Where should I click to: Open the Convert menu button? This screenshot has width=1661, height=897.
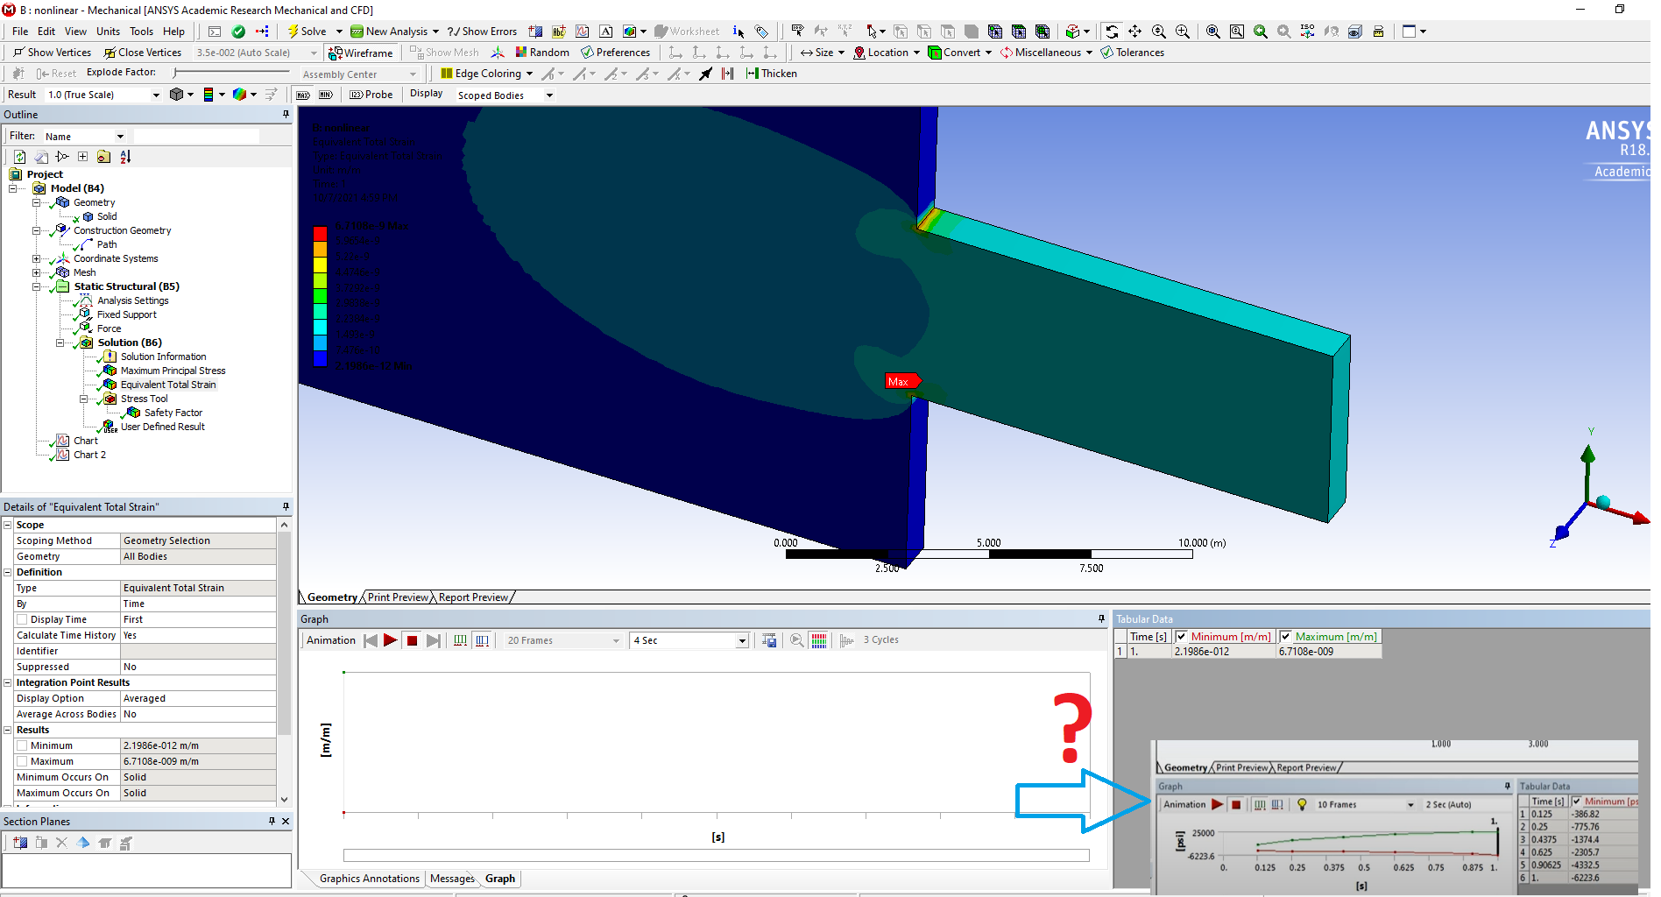tap(960, 53)
